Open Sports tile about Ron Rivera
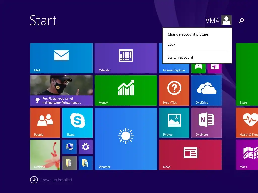The image size is (258, 193). (x=61, y=90)
